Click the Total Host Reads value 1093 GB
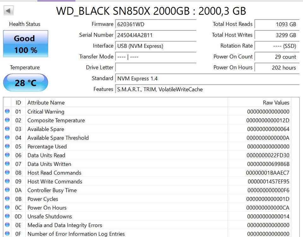Image resolution: width=303 pixels, height=237 pixels. click(x=277, y=24)
